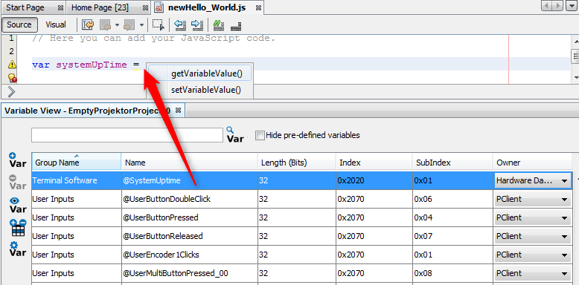Select the newHello_World.js tab
Screen dimensions: 579x285
click(x=207, y=7)
